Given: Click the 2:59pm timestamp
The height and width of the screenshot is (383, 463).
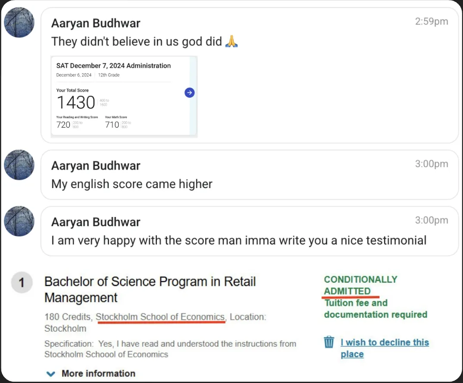Looking at the screenshot, I should pyautogui.click(x=432, y=21).
